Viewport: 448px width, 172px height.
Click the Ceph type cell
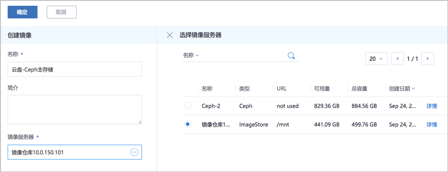246,106
